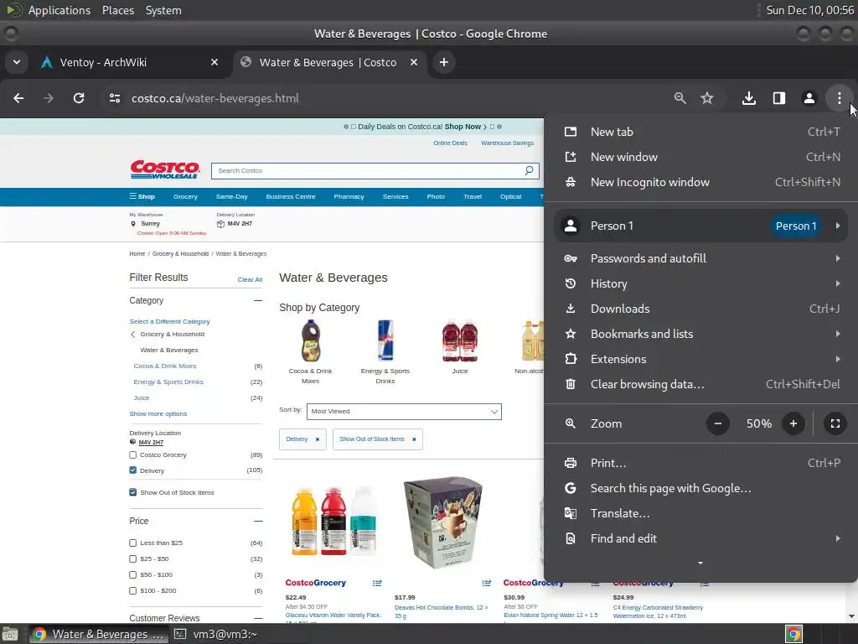The height and width of the screenshot is (644, 858).
Task: Open Grocery in Costco nav bar
Action: pyautogui.click(x=185, y=196)
